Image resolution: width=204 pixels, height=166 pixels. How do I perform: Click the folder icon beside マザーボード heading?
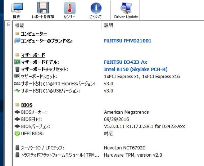click(17, 55)
